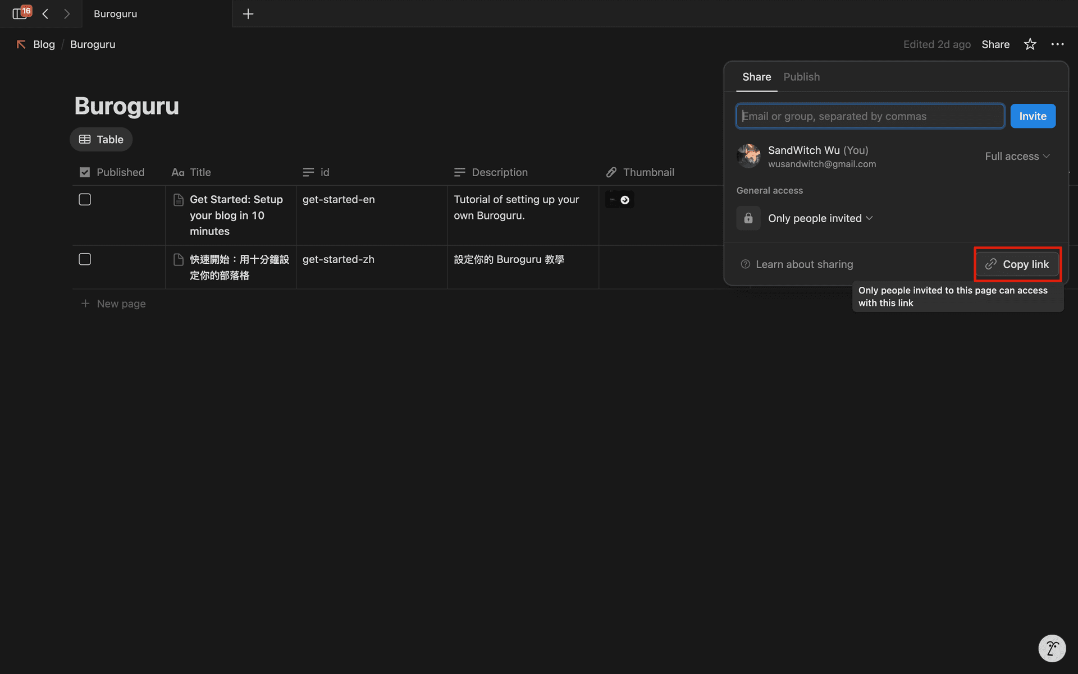Expand the Only people invited dropdown
This screenshot has width=1078, height=674.
click(820, 218)
